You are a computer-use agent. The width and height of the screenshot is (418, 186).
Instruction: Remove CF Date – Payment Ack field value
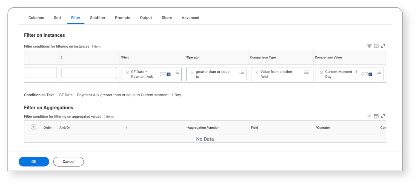click(127, 72)
